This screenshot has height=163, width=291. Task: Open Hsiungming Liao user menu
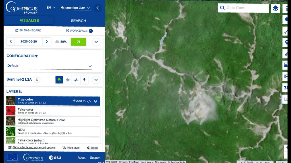pos(75,8)
